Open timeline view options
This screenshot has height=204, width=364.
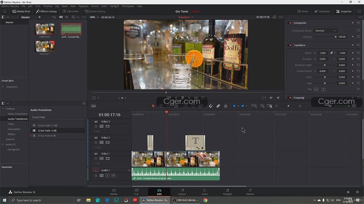93,106
